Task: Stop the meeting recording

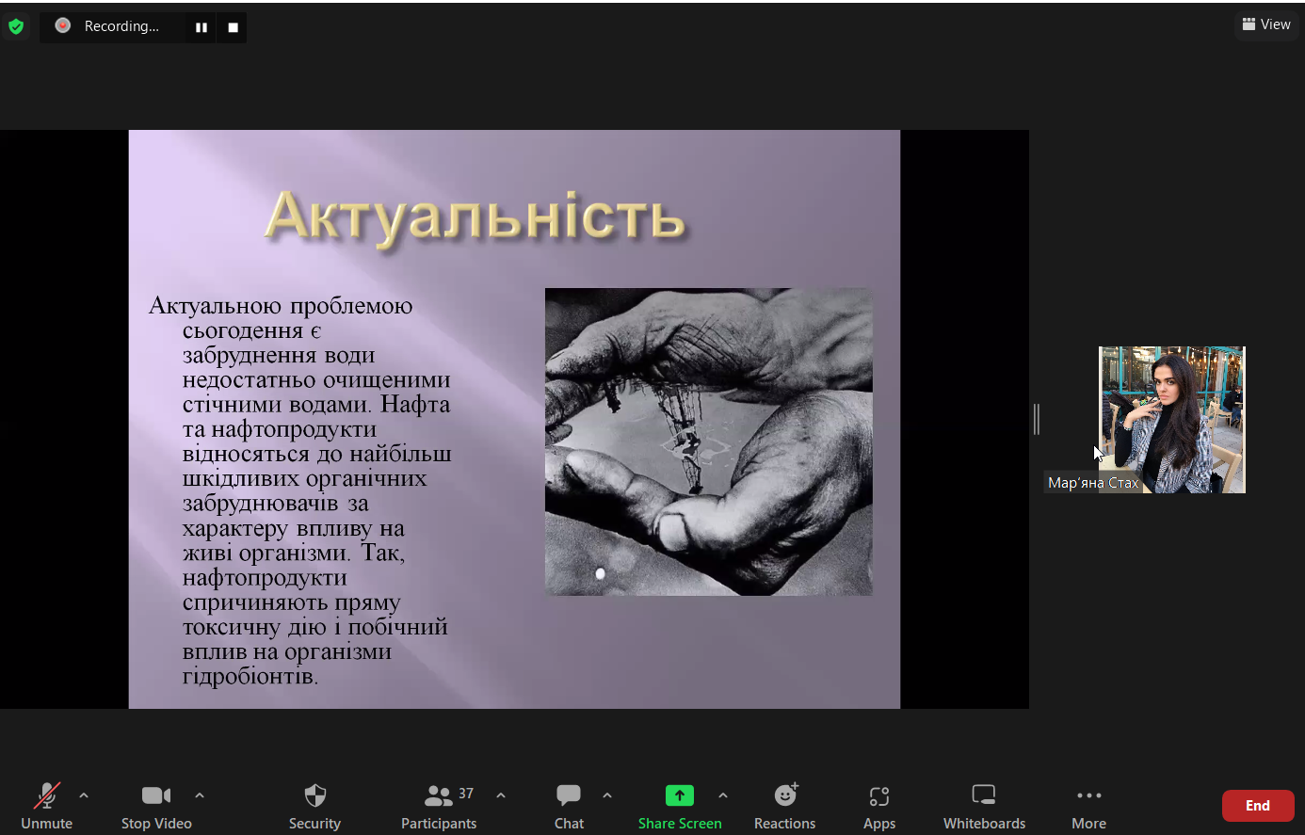Action: coord(233,27)
